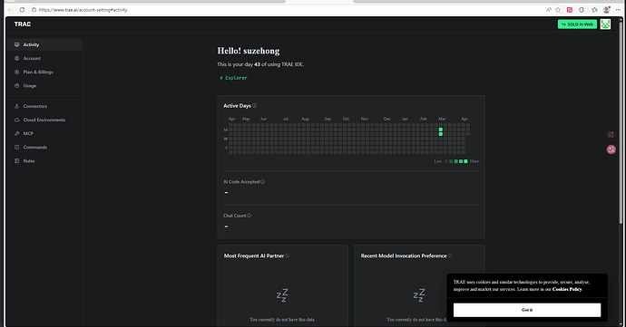The height and width of the screenshot is (327, 626).
Task: Click Recent Model Invocation Preference info icon
Action: [450, 256]
